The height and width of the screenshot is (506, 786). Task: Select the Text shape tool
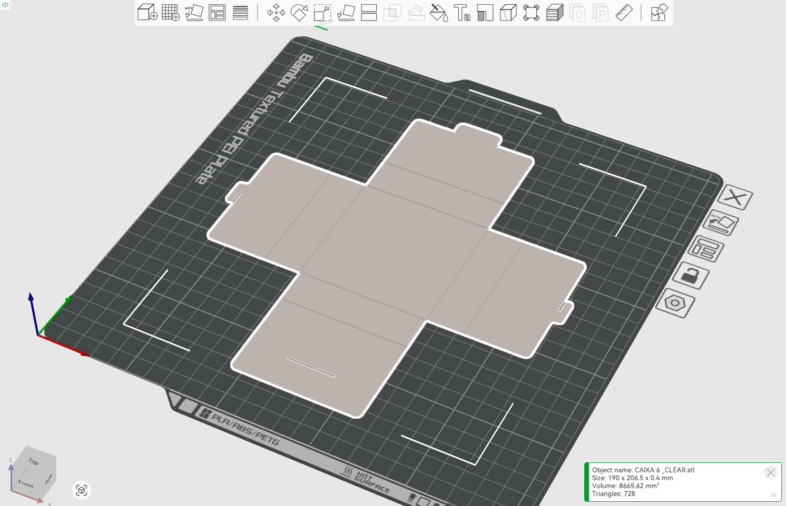pyautogui.click(x=462, y=12)
